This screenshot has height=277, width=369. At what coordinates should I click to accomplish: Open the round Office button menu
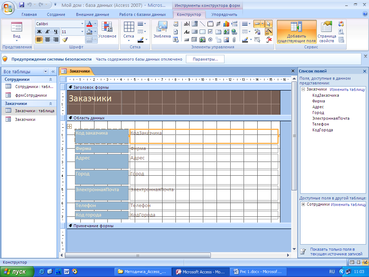point(8,8)
